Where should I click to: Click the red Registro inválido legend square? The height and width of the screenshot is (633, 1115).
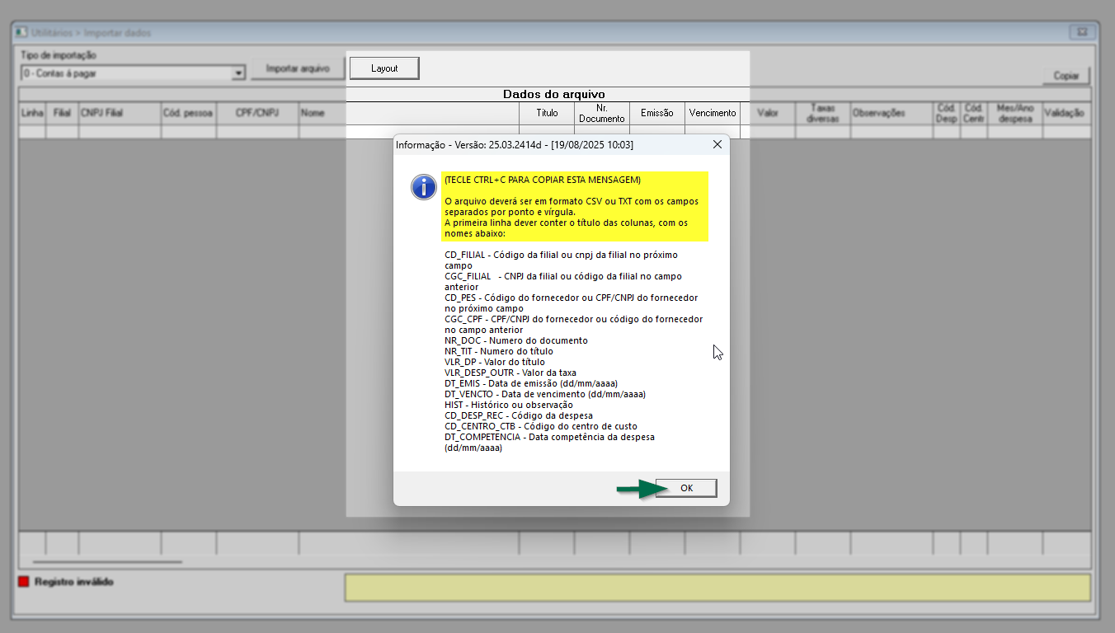tap(23, 582)
